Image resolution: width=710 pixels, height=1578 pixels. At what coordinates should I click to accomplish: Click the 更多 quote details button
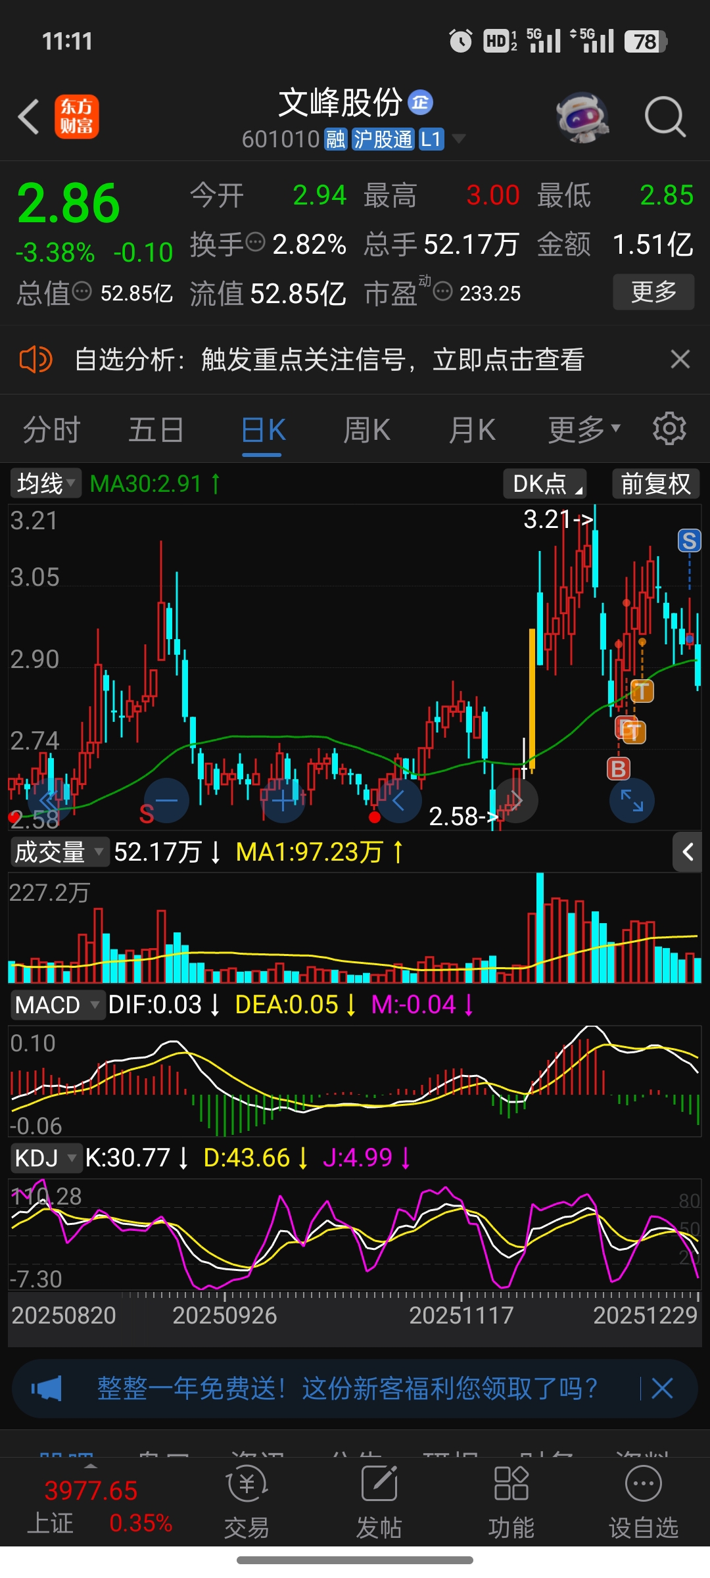[x=653, y=291]
